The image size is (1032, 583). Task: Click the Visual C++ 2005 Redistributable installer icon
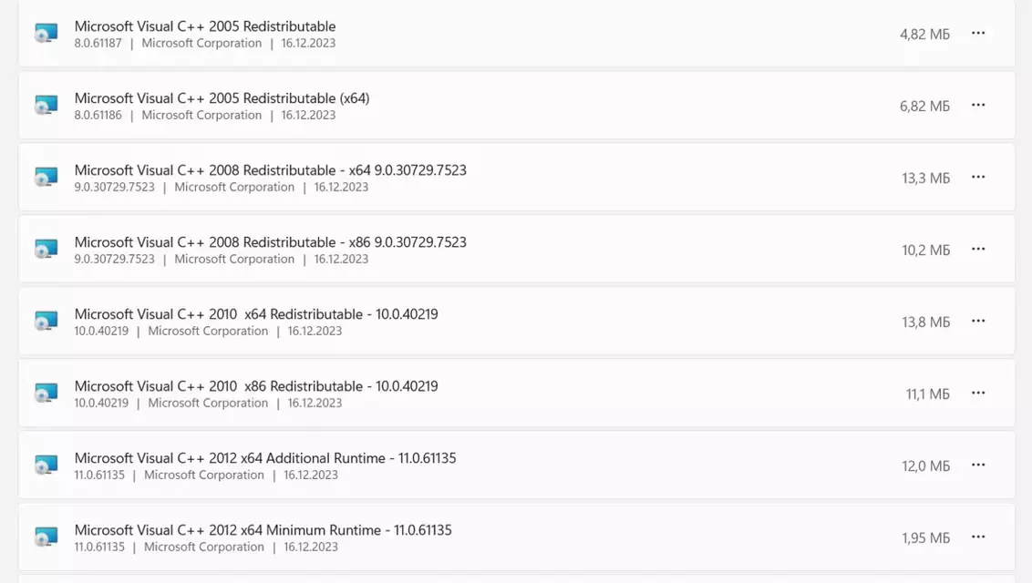coord(46,33)
